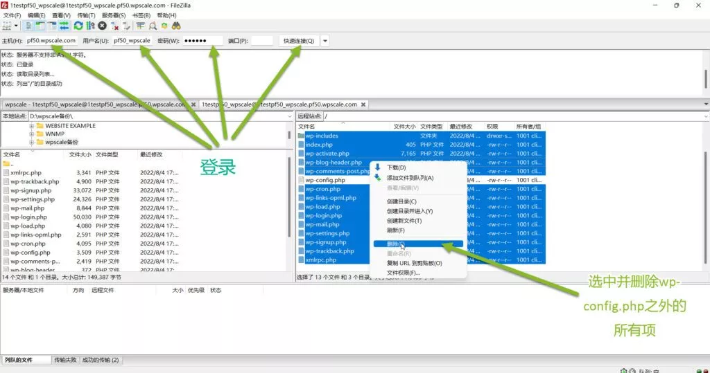Toggle transfer queue display icon
Viewport: 710px width, 373px height.
point(64,26)
